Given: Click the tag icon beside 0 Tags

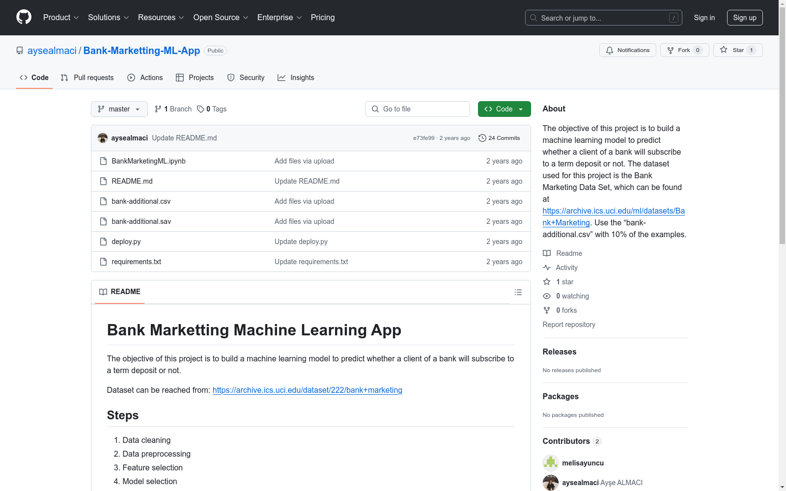Looking at the screenshot, I should coord(200,109).
